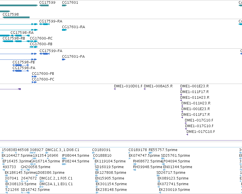This screenshot has width=242, height=194.
Task: Select the 150838 feature label
Action: click(9, 150)
